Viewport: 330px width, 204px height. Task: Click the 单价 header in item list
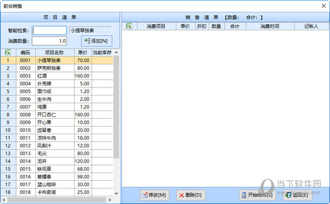82,52
